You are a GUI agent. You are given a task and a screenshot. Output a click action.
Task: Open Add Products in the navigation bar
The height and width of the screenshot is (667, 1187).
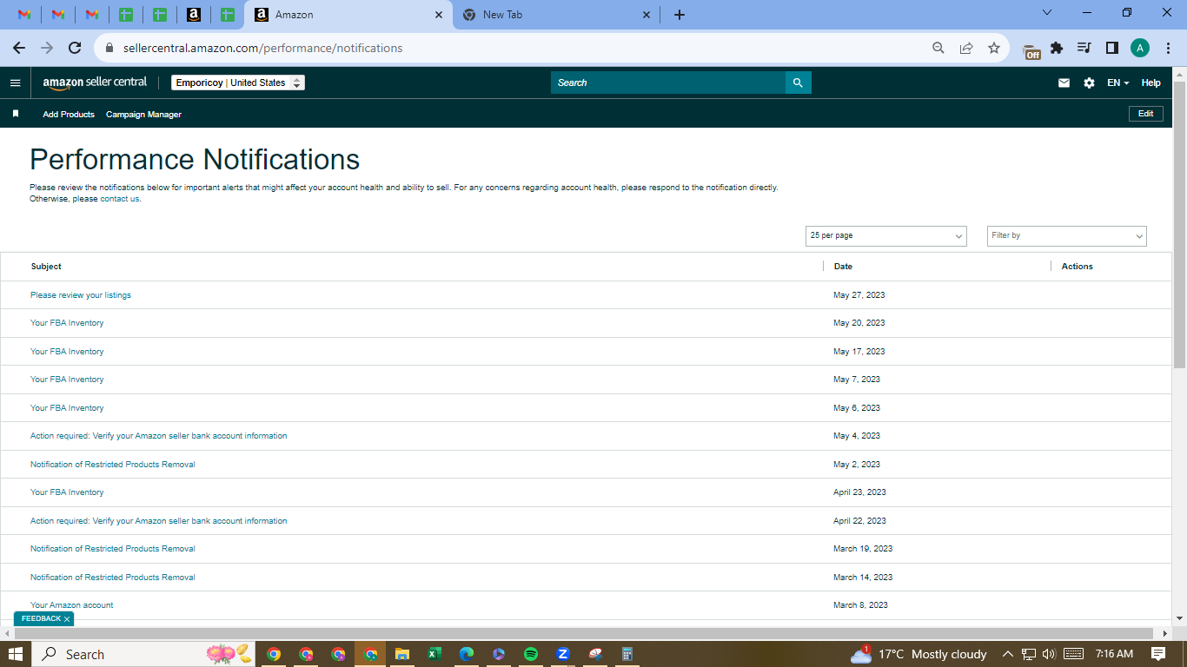(x=69, y=115)
